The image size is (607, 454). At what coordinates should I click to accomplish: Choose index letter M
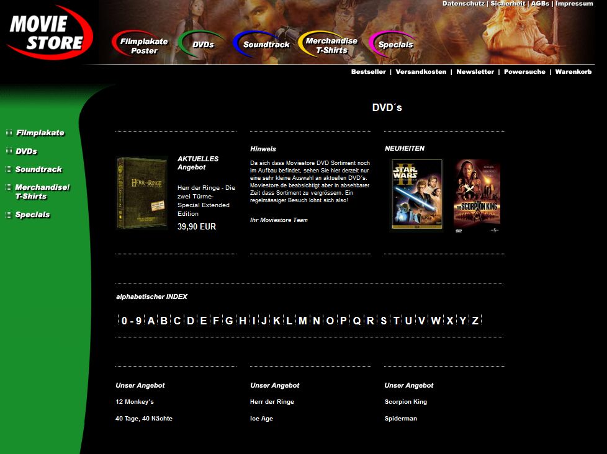point(303,321)
